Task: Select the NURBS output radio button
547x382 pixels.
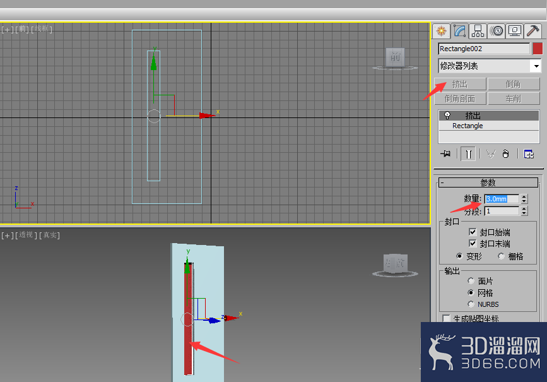Action: 471,304
